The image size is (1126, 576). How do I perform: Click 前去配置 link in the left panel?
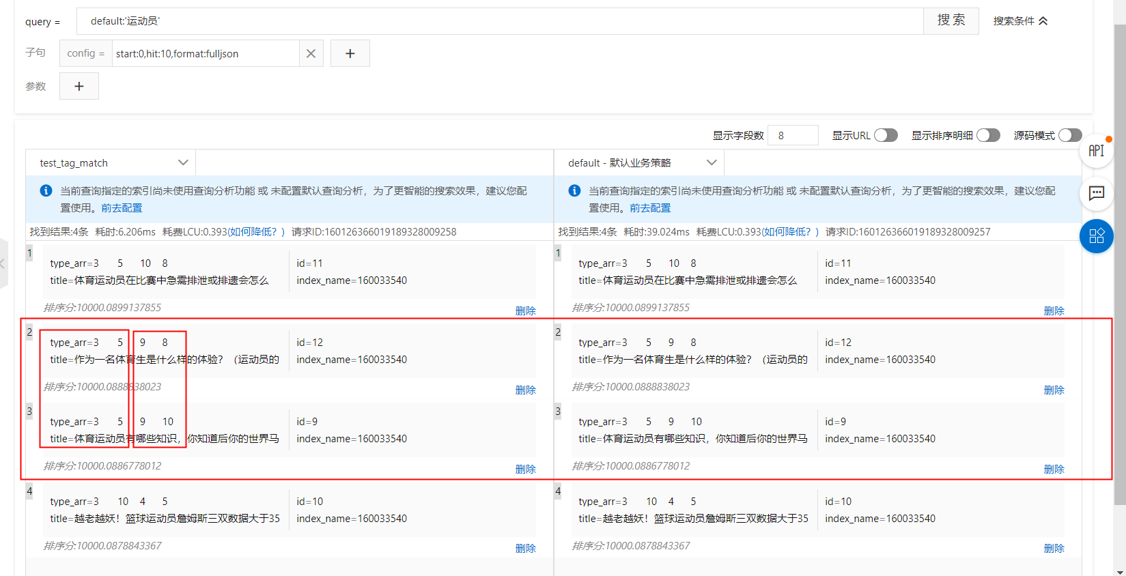pyautogui.click(x=122, y=207)
